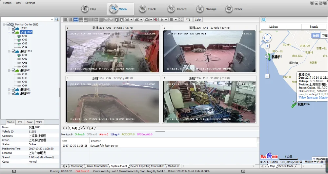
Task: Open the Track module
Action: 147,9
